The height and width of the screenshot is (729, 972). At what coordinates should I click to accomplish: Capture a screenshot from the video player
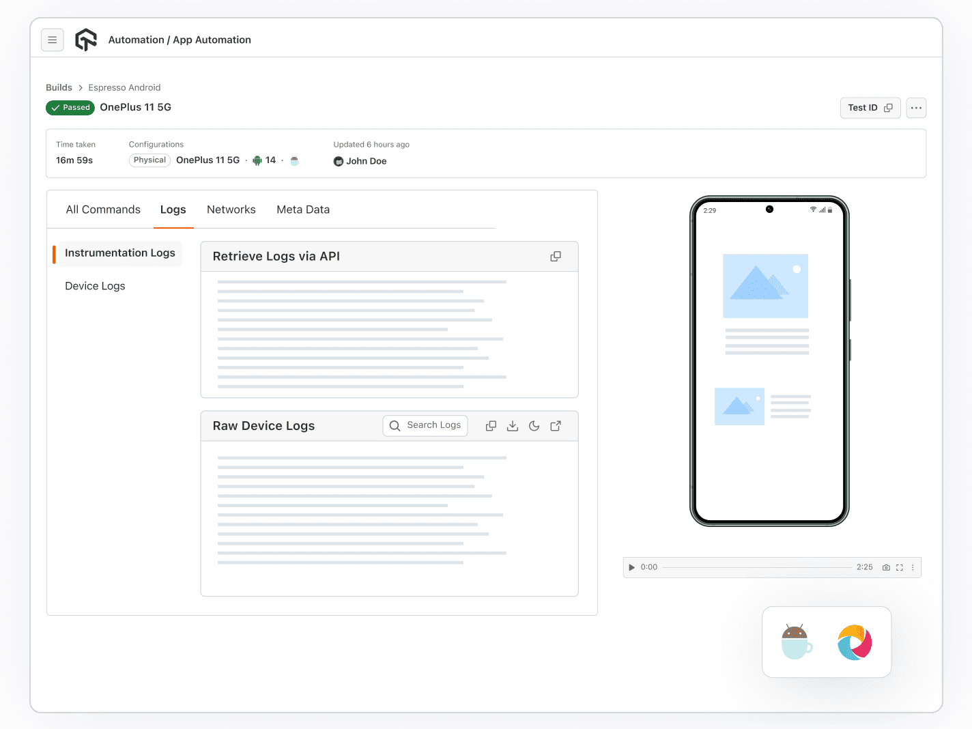886,567
